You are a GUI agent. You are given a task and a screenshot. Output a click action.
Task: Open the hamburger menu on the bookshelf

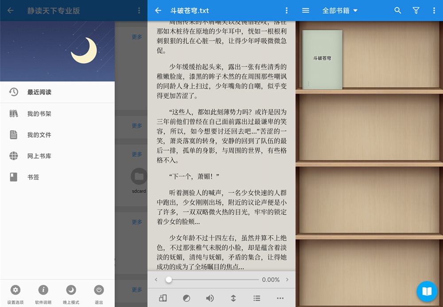tap(305, 11)
